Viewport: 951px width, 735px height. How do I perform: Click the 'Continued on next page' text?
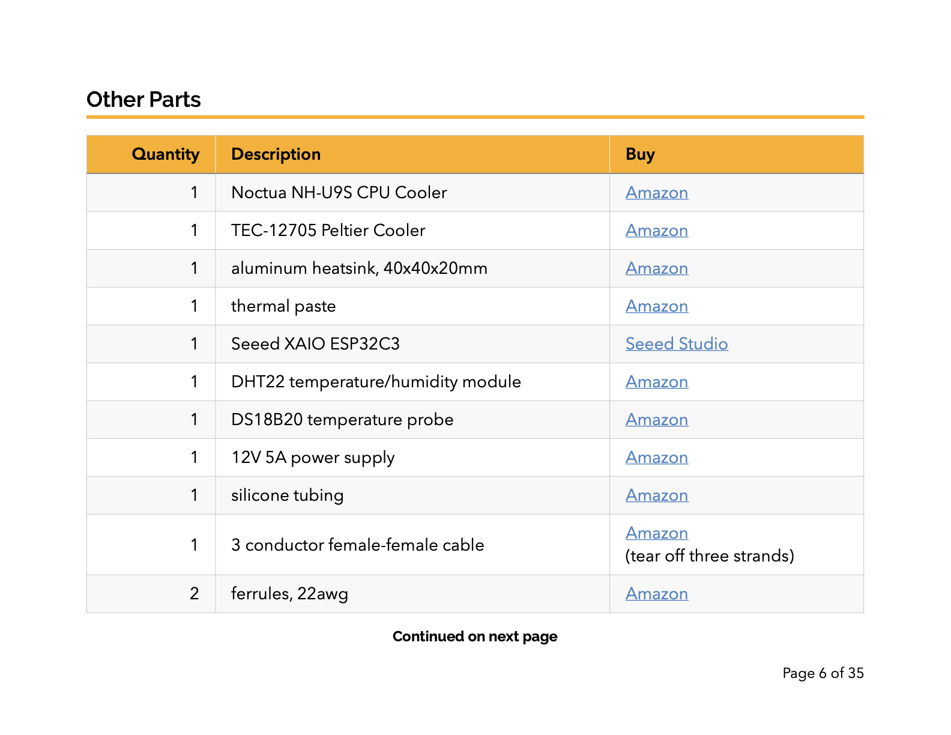click(475, 637)
